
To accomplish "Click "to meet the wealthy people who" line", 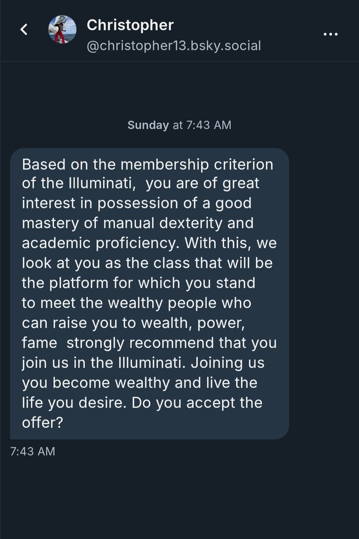I will point(136,303).
